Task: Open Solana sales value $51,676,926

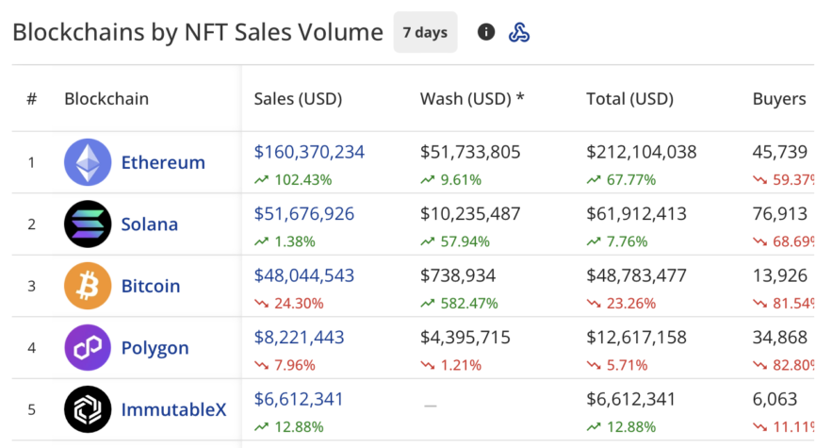Action: [304, 214]
